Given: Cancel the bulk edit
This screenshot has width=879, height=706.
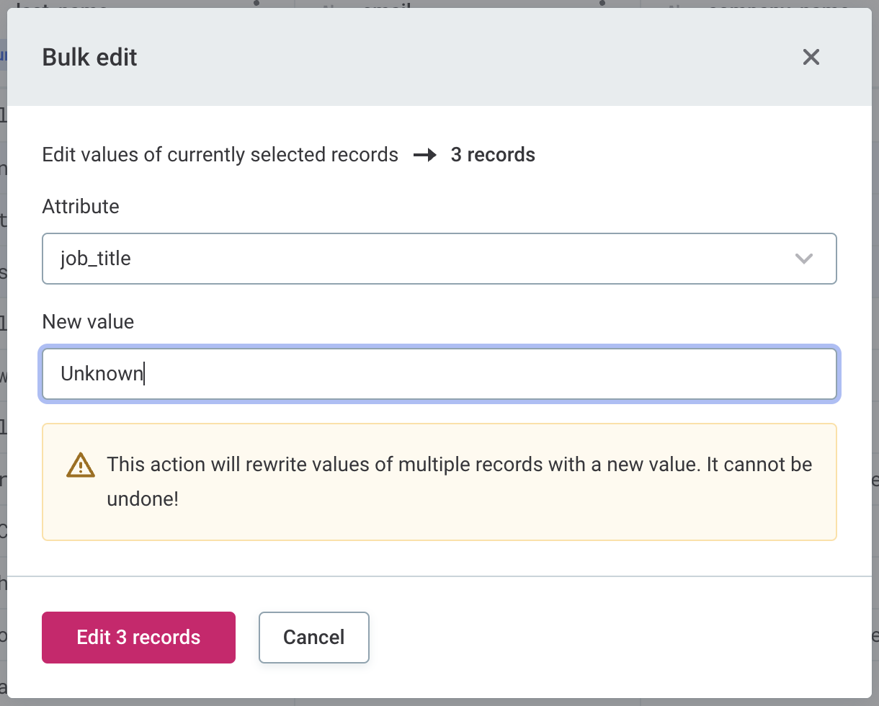Looking at the screenshot, I should pyautogui.click(x=313, y=638).
